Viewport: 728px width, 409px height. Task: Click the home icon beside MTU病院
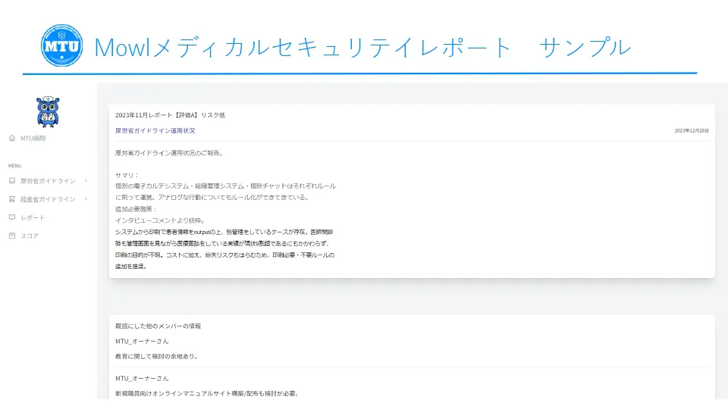[12, 138]
